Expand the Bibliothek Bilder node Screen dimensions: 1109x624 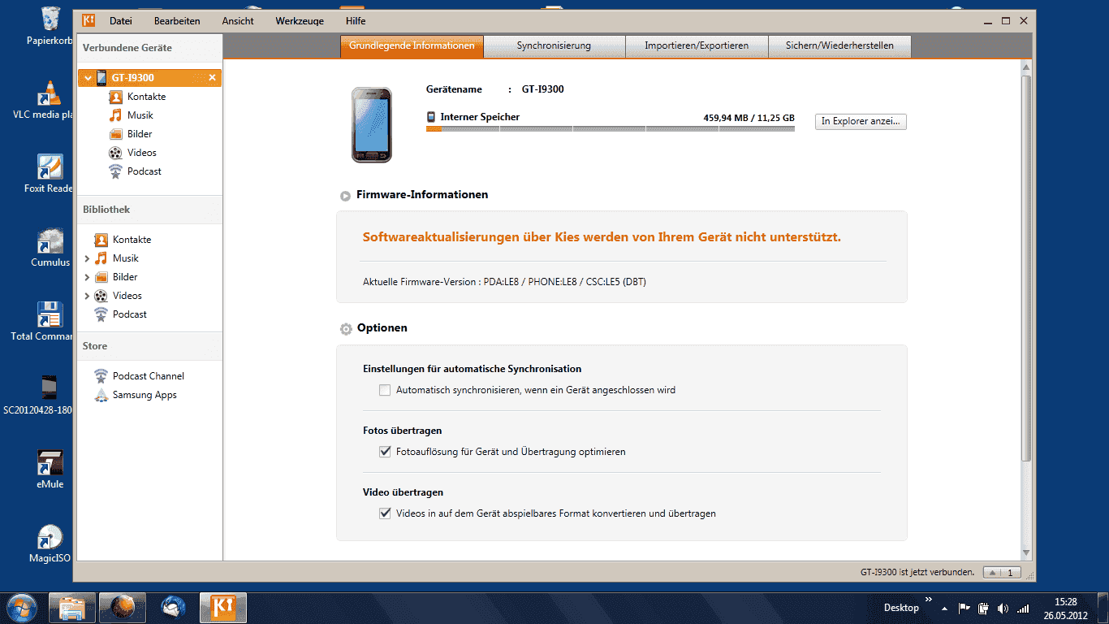click(87, 277)
